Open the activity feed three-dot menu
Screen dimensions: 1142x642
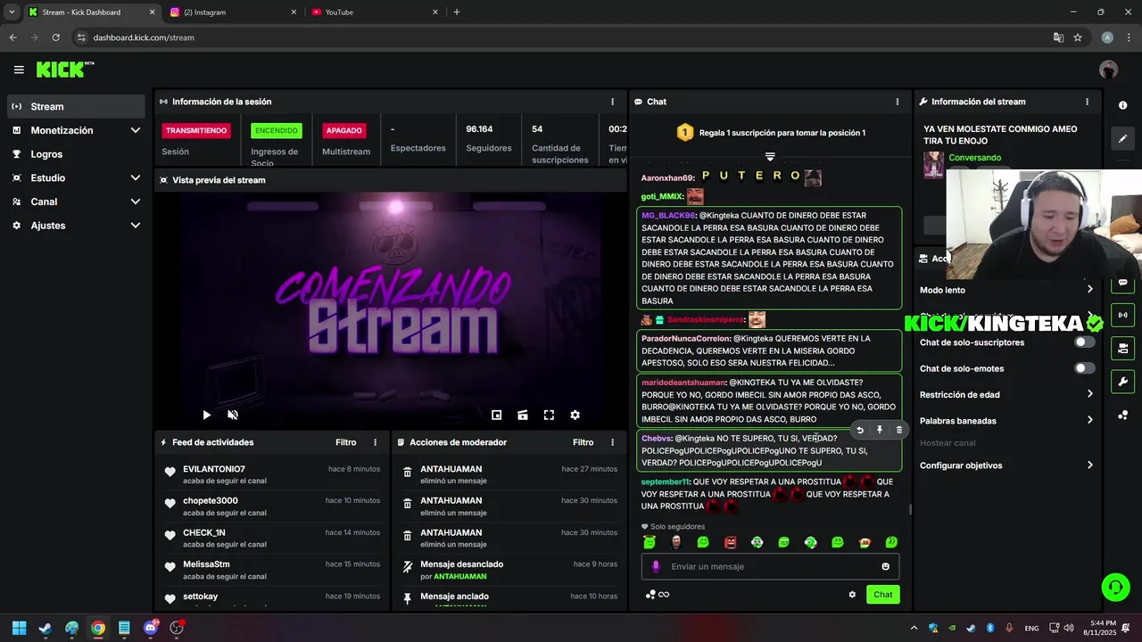point(375,442)
